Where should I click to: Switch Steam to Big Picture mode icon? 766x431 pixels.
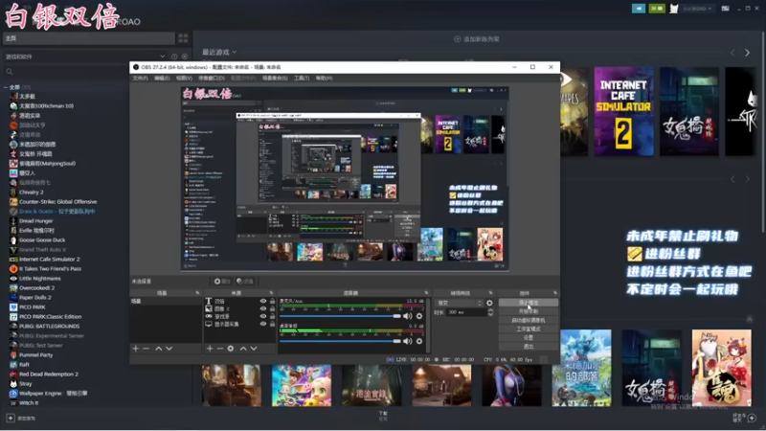click(726, 9)
